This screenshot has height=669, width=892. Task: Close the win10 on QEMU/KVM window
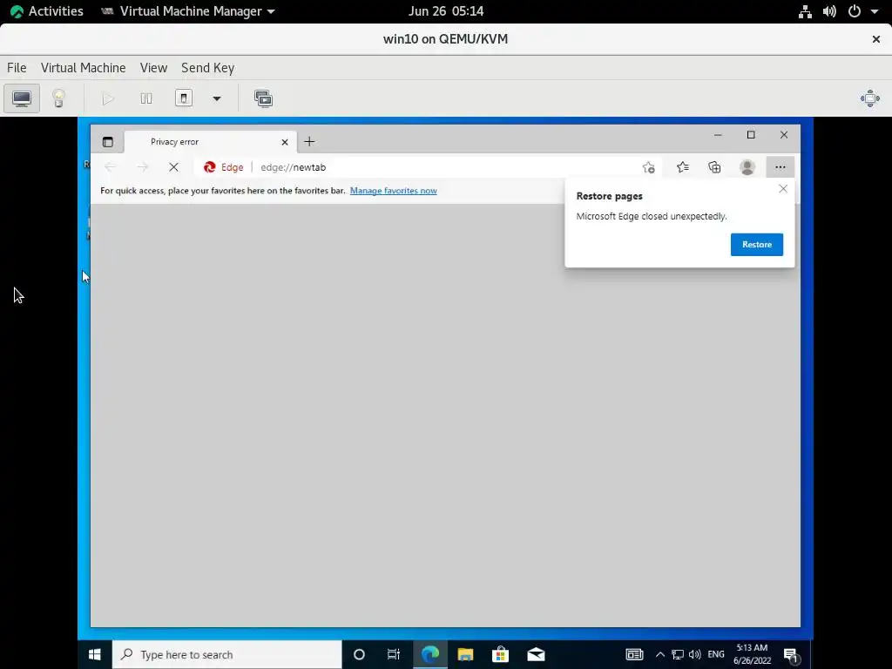click(x=876, y=39)
